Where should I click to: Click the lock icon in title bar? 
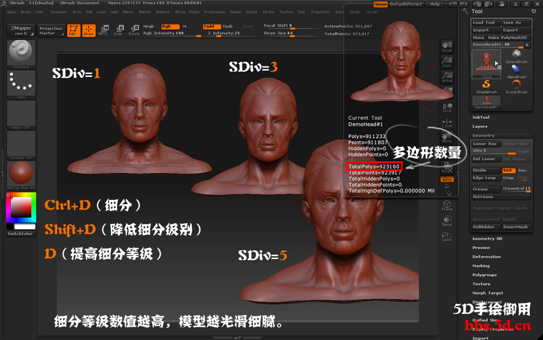pos(501,4)
